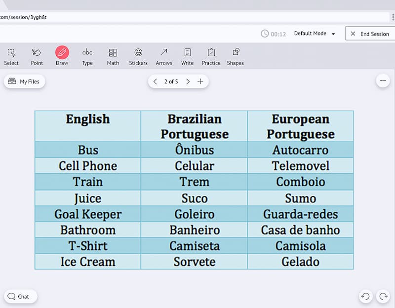Expand the Default Mode dropdown
Image resolution: width=395 pixels, height=308 pixels.
315,34
